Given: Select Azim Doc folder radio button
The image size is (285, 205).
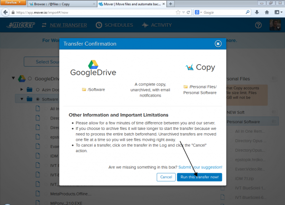Looking at the screenshot, I should point(38,89).
